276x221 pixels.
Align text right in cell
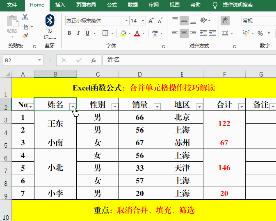pyautogui.click(x=193, y=33)
